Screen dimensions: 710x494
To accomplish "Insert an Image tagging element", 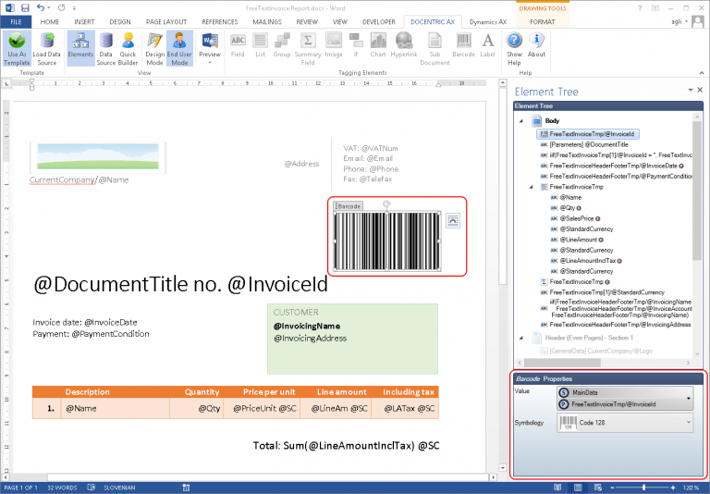I will click(x=334, y=45).
